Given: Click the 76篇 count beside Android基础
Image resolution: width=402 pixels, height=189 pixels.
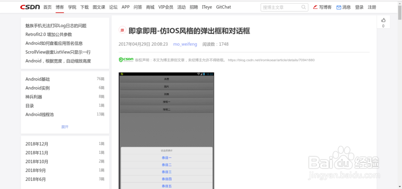Looking at the screenshot, I should [x=100, y=79].
